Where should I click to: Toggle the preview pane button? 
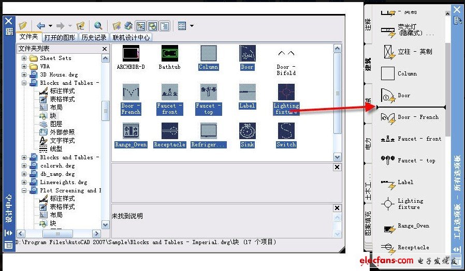[x=153, y=26]
